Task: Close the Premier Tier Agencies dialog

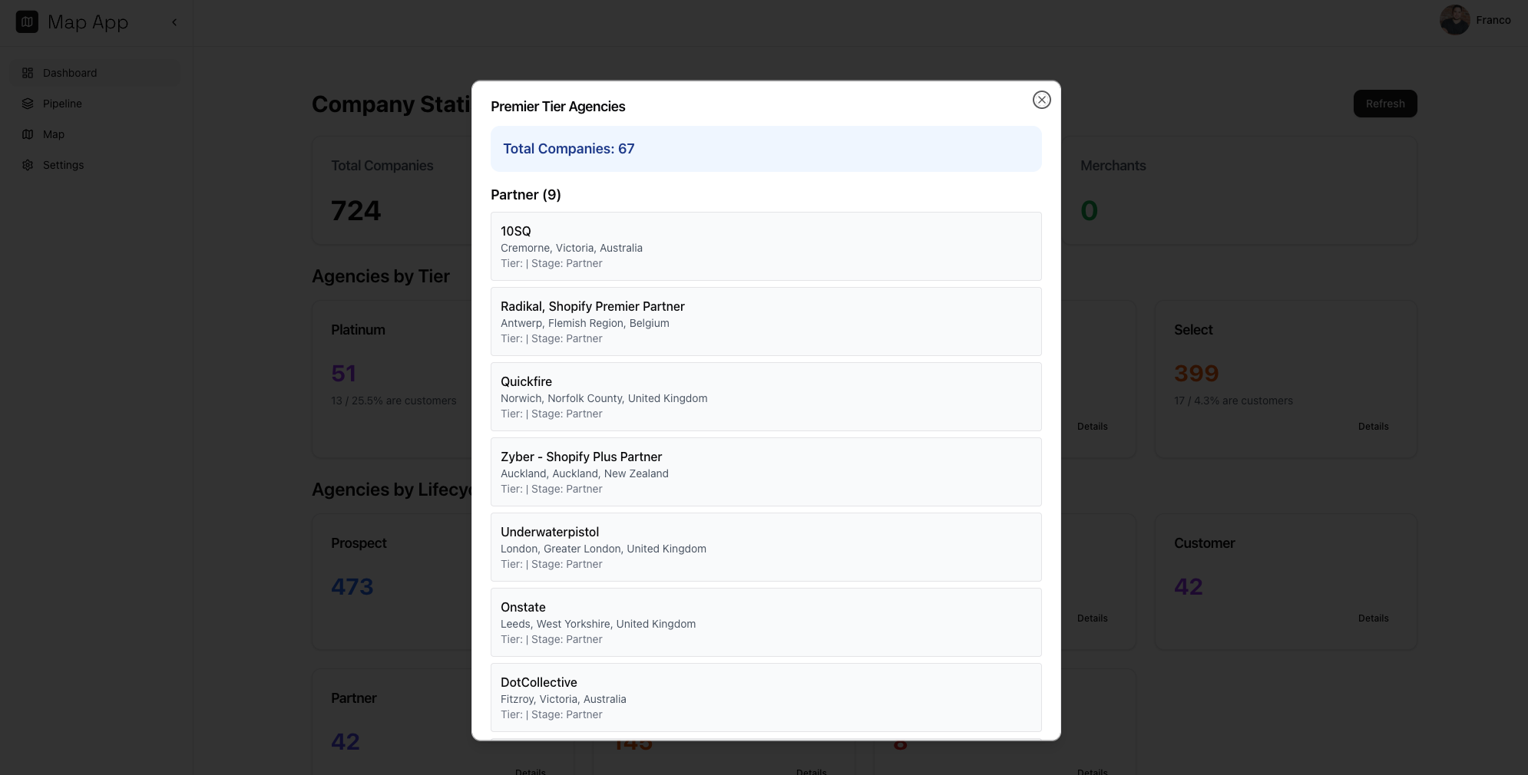Action: click(x=1041, y=100)
